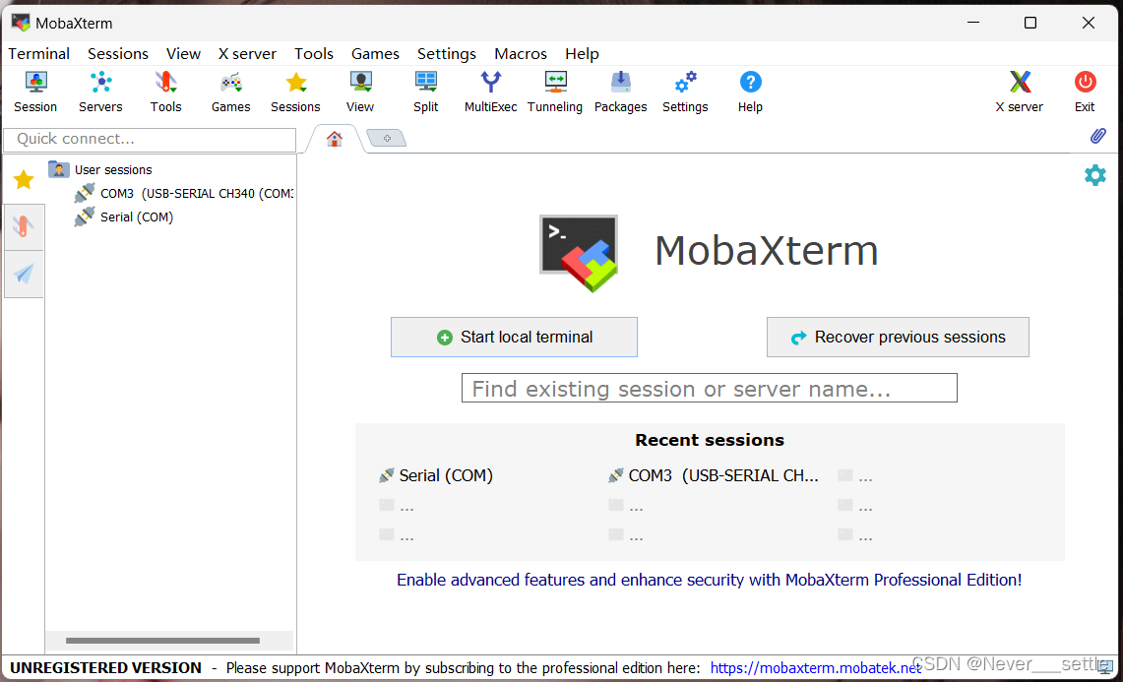Click the paperclip attach icon
The width and height of the screenshot is (1123, 682).
[x=1098, y=136]
